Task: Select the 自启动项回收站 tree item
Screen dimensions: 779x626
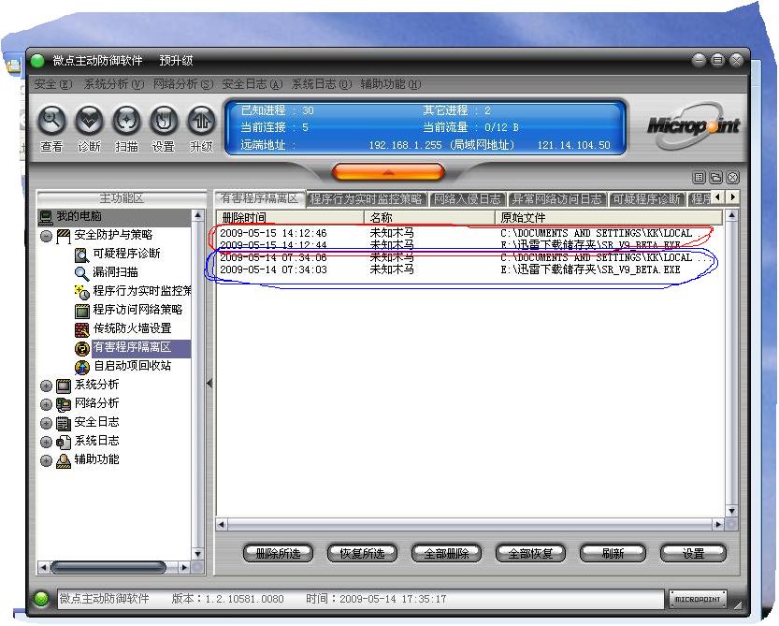Action: (x=133, y=367)
